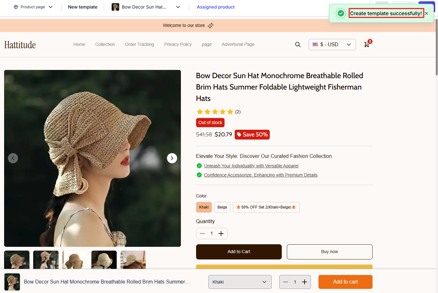The height and width of the screenshot is (293, 438).
Task: Open the Bow Decor Sun Hat product selector
Action: tap(146, 7)
